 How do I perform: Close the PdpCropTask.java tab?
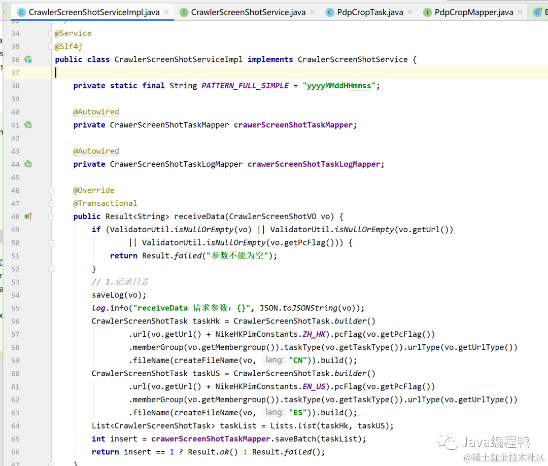pos(410,12)
